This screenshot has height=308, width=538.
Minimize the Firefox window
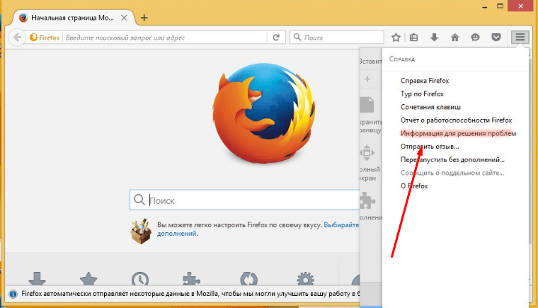[x=484, y=6]
